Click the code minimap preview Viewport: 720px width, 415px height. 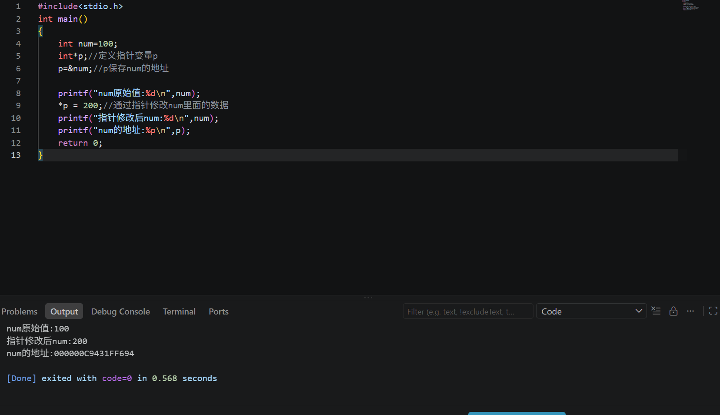690,5
